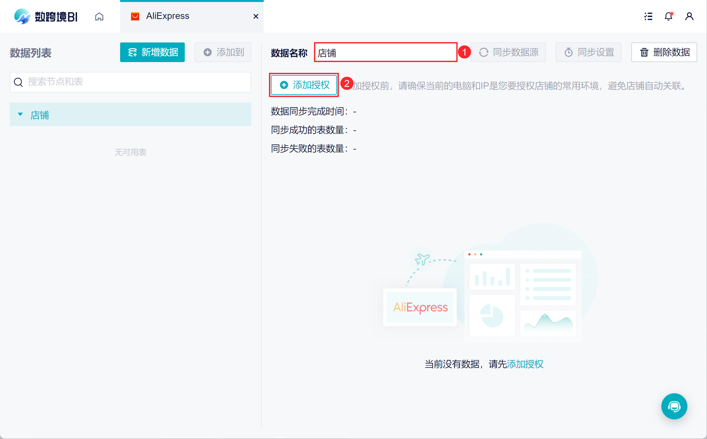Follow the 添加授权 link in empty state
The image size is (707, 439).
[525, 364]
